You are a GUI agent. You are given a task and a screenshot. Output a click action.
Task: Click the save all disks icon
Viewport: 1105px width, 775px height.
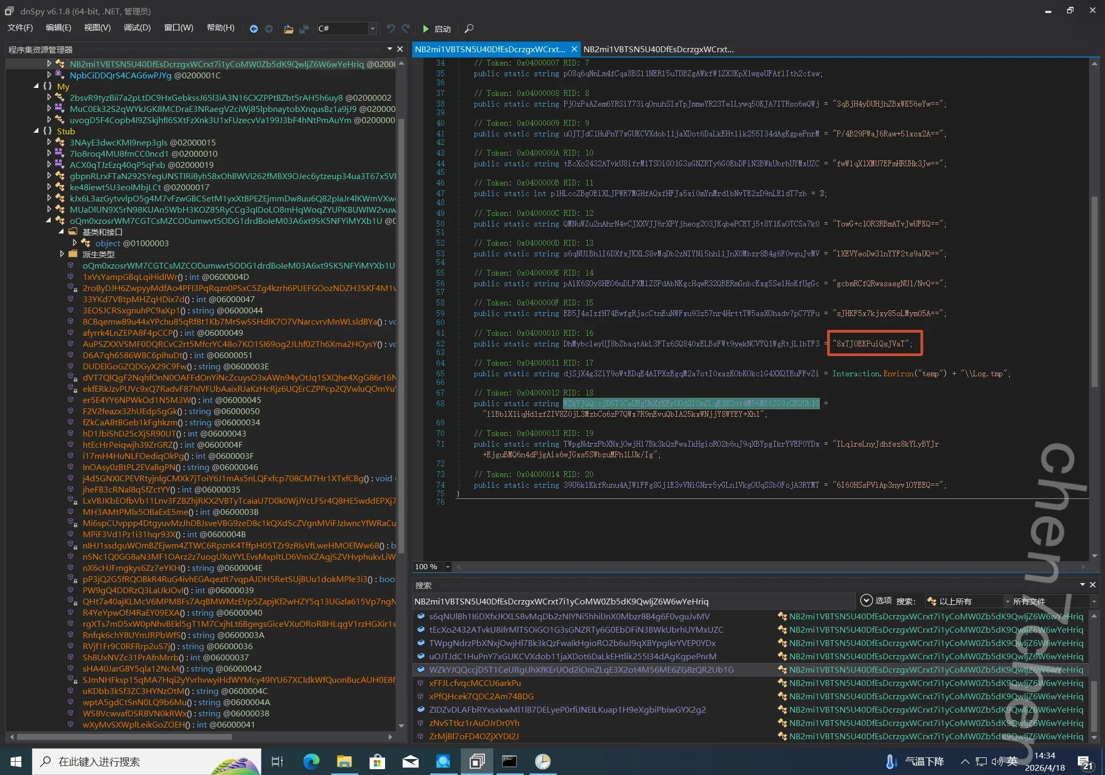tap(304, 29)
